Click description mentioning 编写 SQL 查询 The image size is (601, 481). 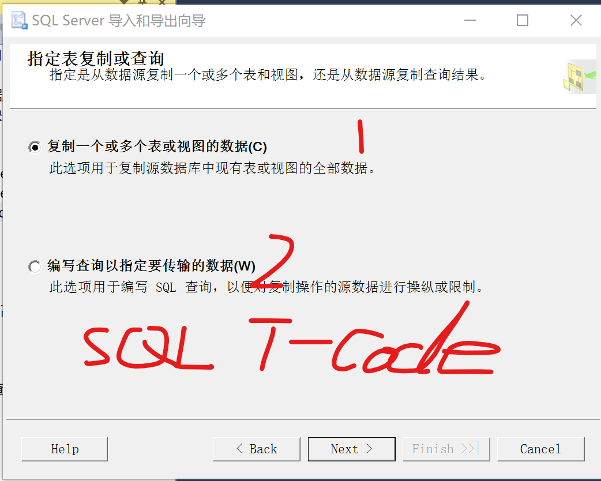[x=267, y=287]
